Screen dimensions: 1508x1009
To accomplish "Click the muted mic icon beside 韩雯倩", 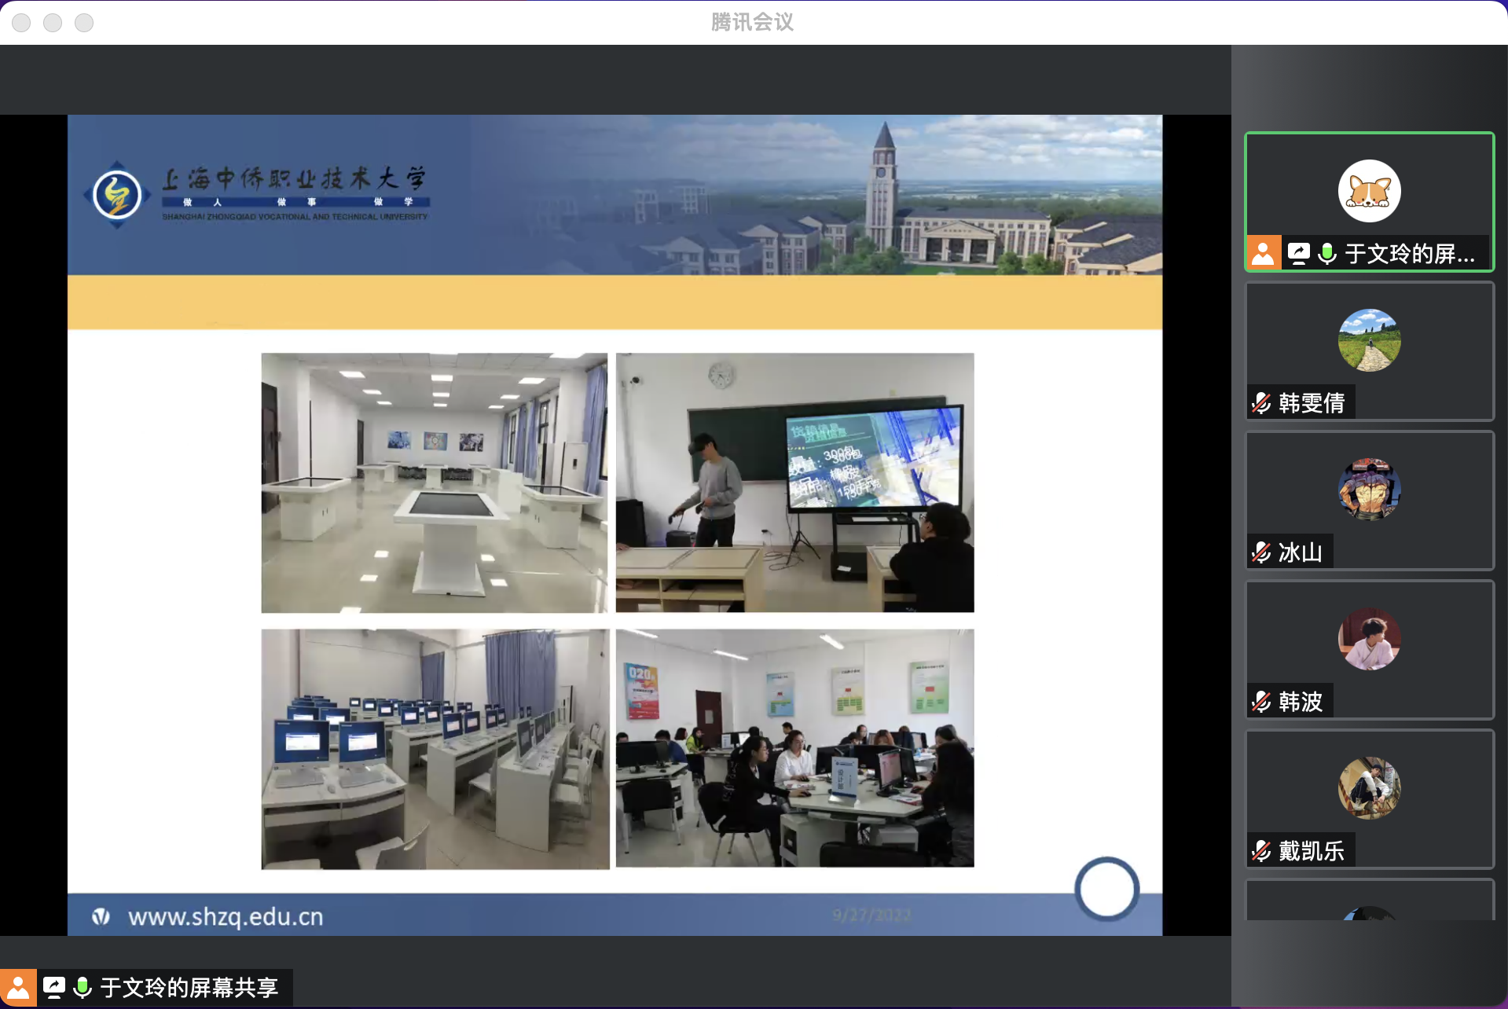I will click(x=1261, y=403).
